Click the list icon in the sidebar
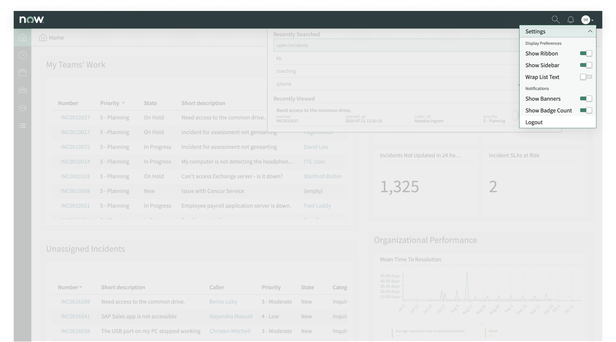The height and width of the screenshot is (342, 616). 22,126
